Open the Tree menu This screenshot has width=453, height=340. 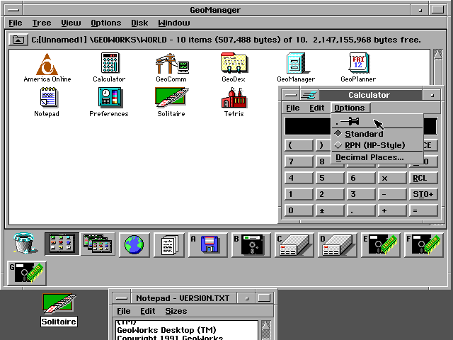[42, 23]
